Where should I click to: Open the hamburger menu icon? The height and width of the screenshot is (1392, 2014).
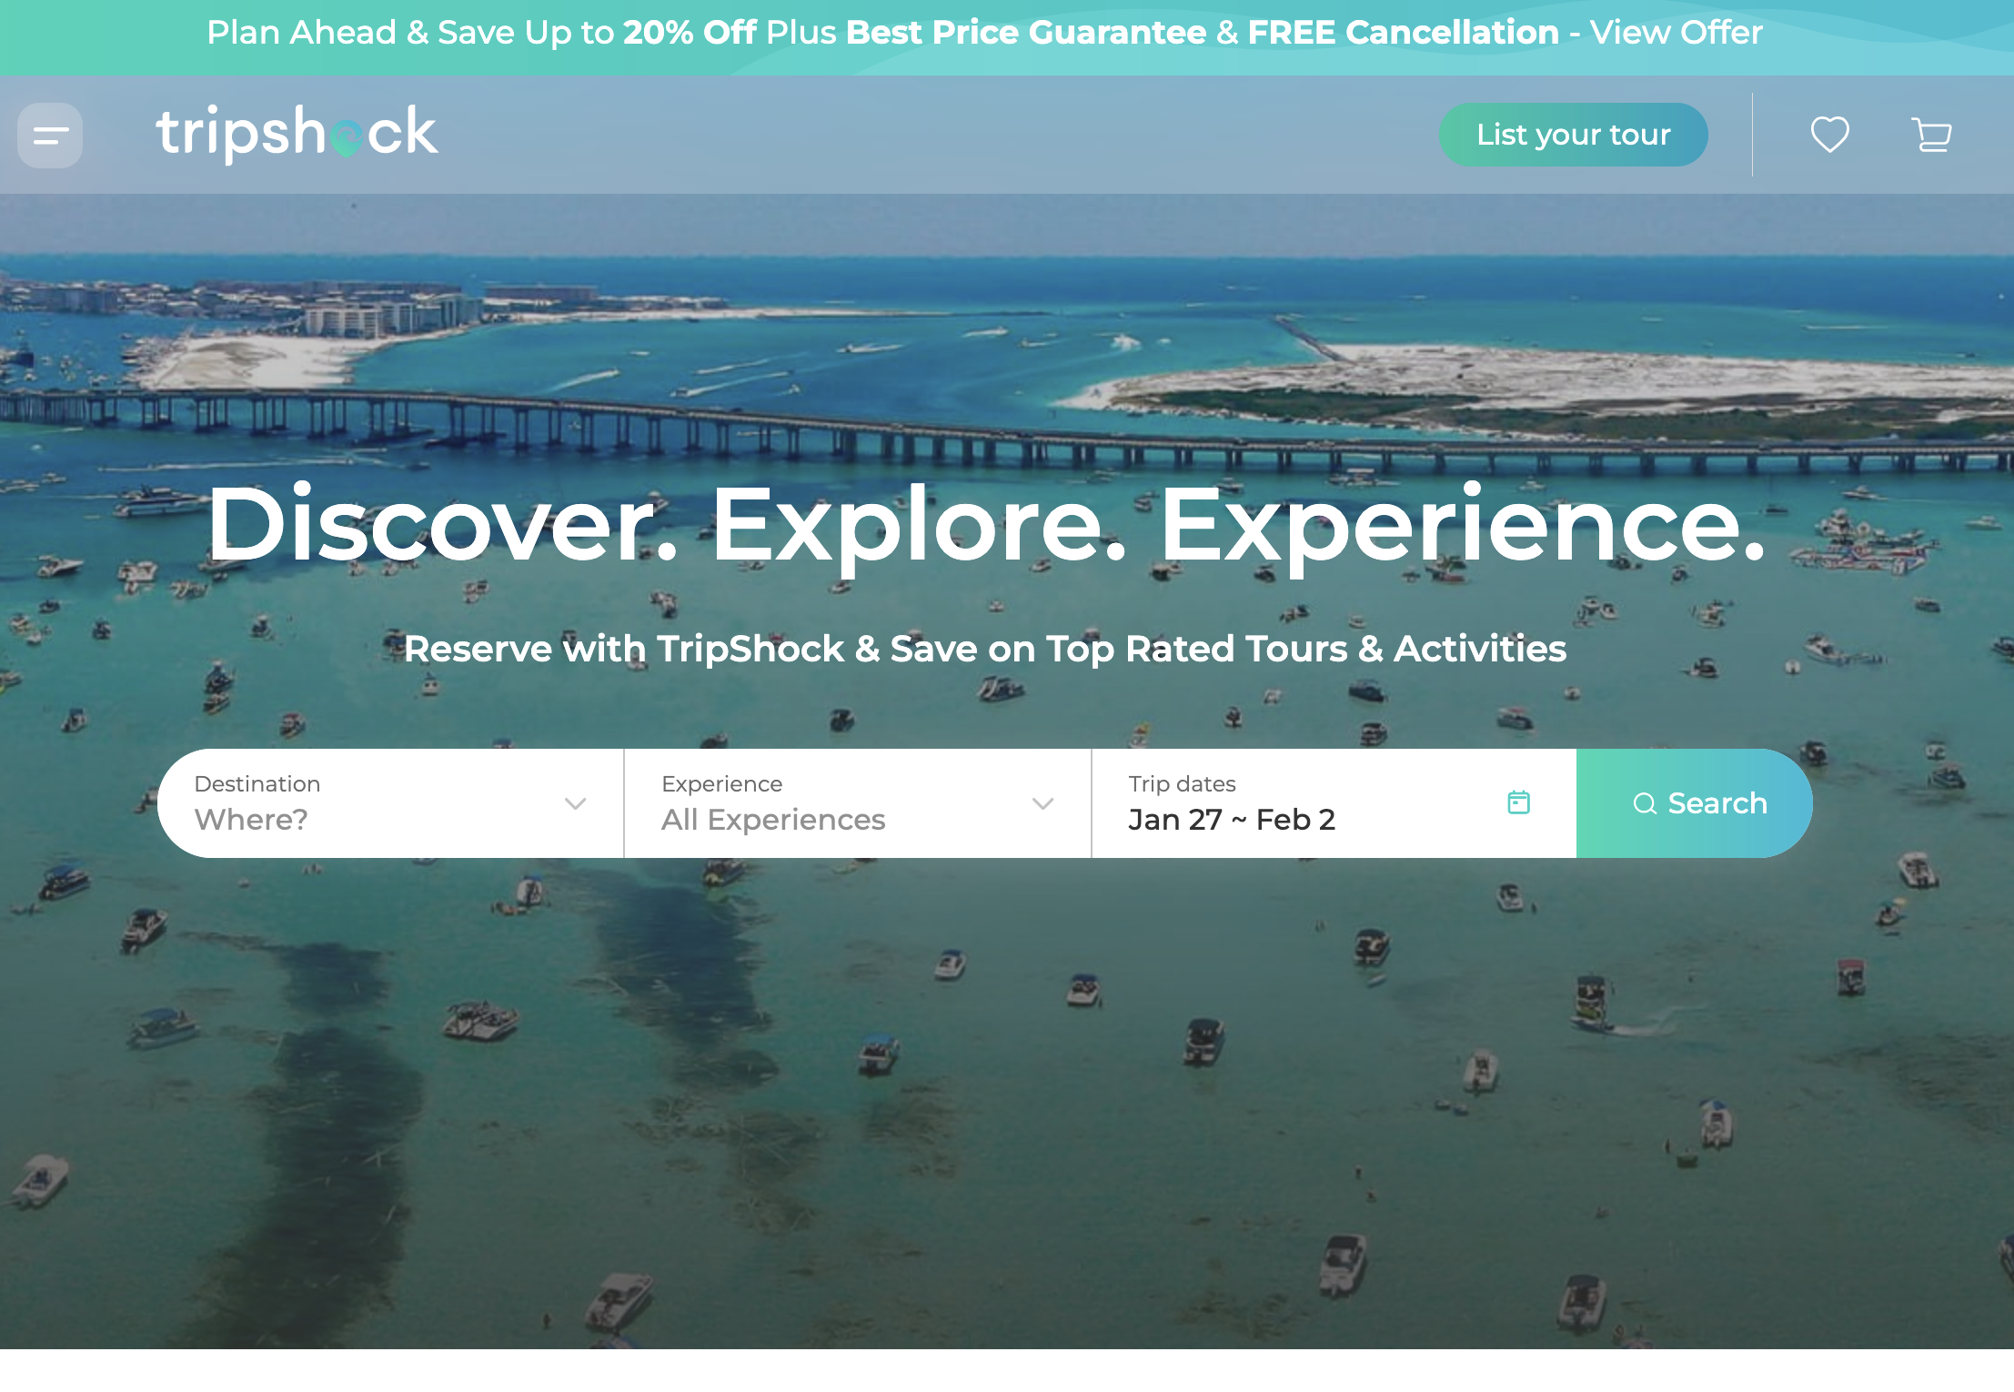click(50, 136)
